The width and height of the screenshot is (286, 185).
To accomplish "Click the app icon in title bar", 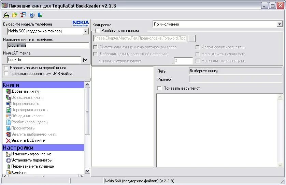I will coord(4,6).
